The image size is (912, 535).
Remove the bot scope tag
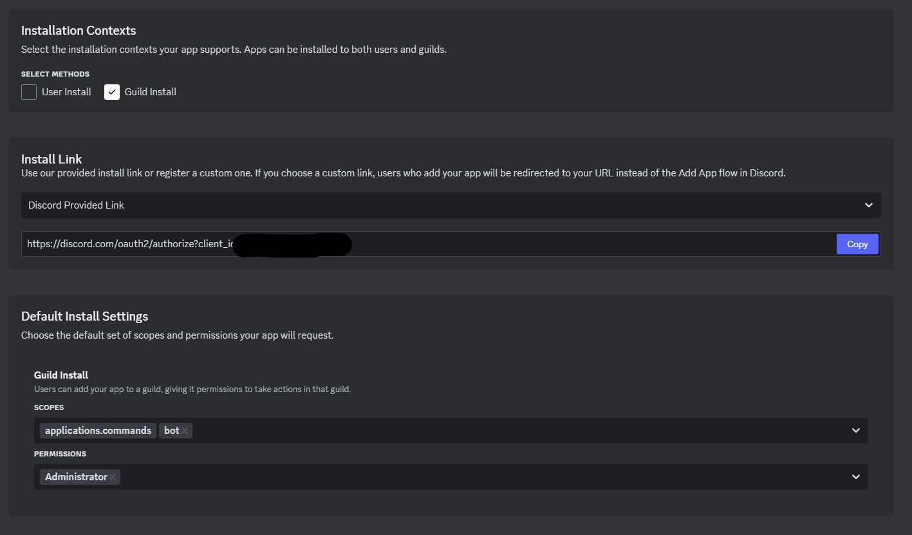[185, 431]
